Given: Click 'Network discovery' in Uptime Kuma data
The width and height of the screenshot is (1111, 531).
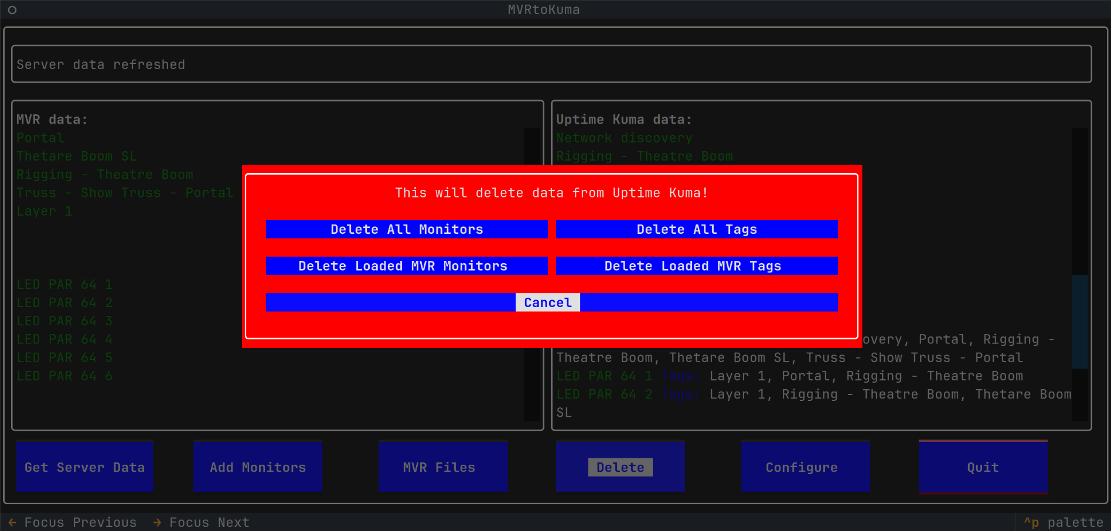Looking at the screenshot, I should 624,138.
